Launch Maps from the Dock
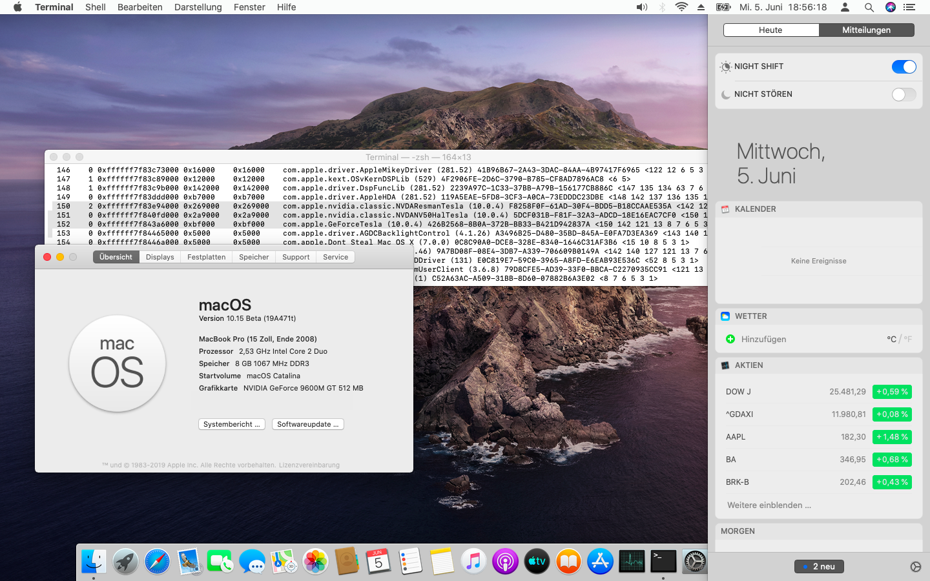Screen dimensions: 930x581 284,561
